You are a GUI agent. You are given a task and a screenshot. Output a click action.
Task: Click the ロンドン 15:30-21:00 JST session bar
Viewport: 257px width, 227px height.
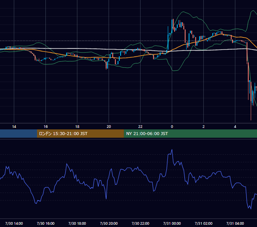tap(80, 134)
